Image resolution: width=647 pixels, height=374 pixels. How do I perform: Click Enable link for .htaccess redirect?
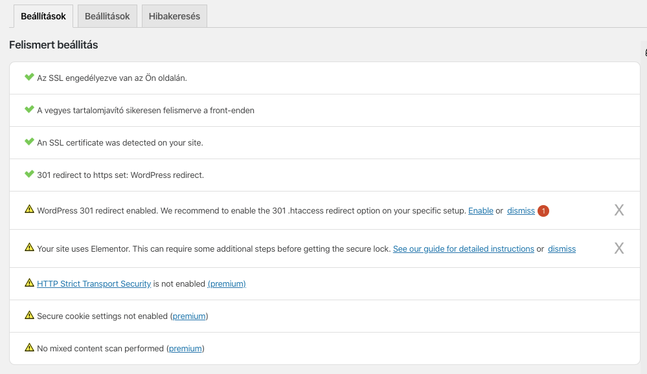coord(481,211)
